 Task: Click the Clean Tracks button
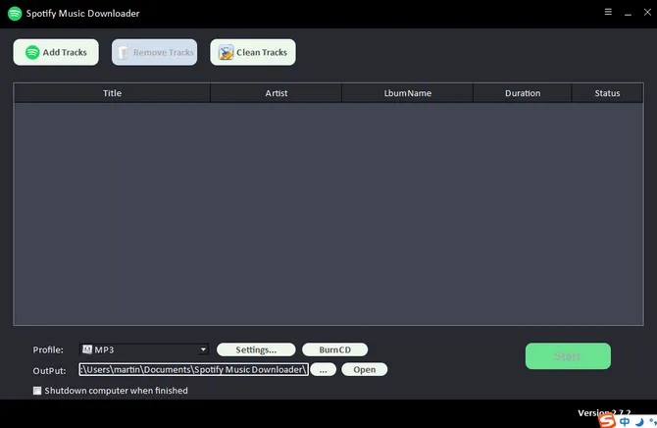[x=253, y=52]
